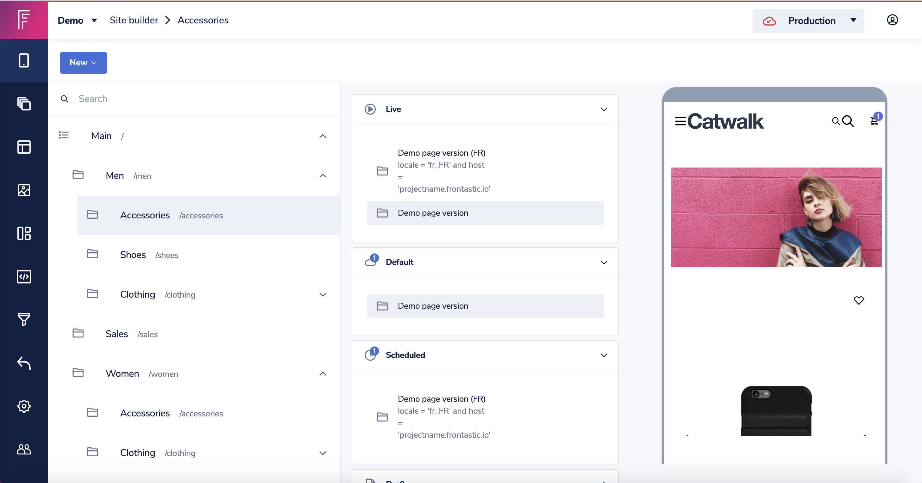Screen dimensions: 922x483
Task: Open the Production environment dropdown
Action: pos(808,21)
